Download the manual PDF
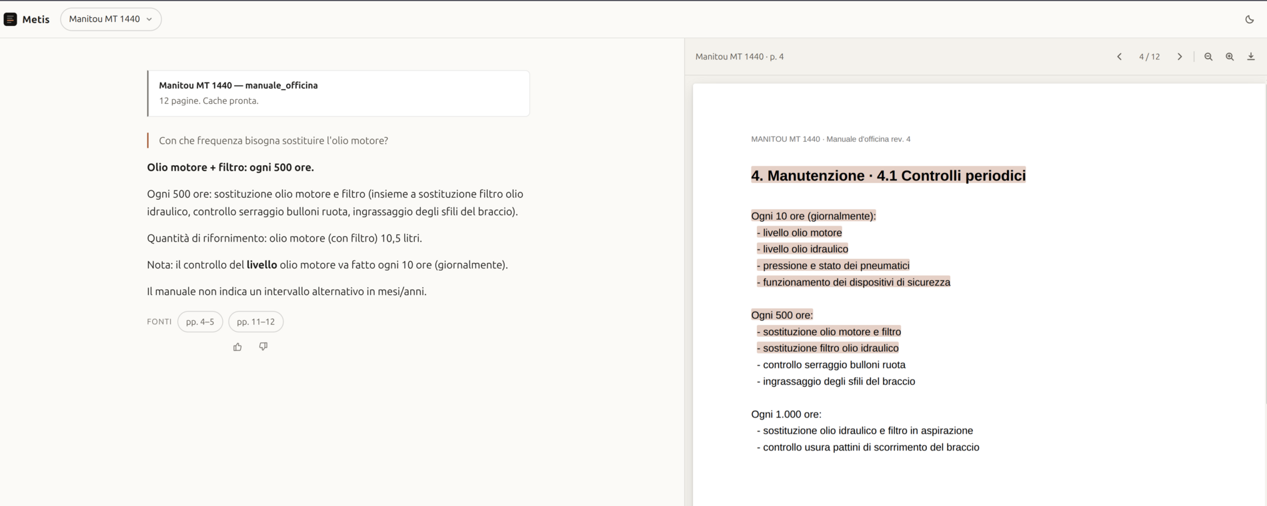The height and width of the screenshot is (506, 1267). coord(1251,57)
